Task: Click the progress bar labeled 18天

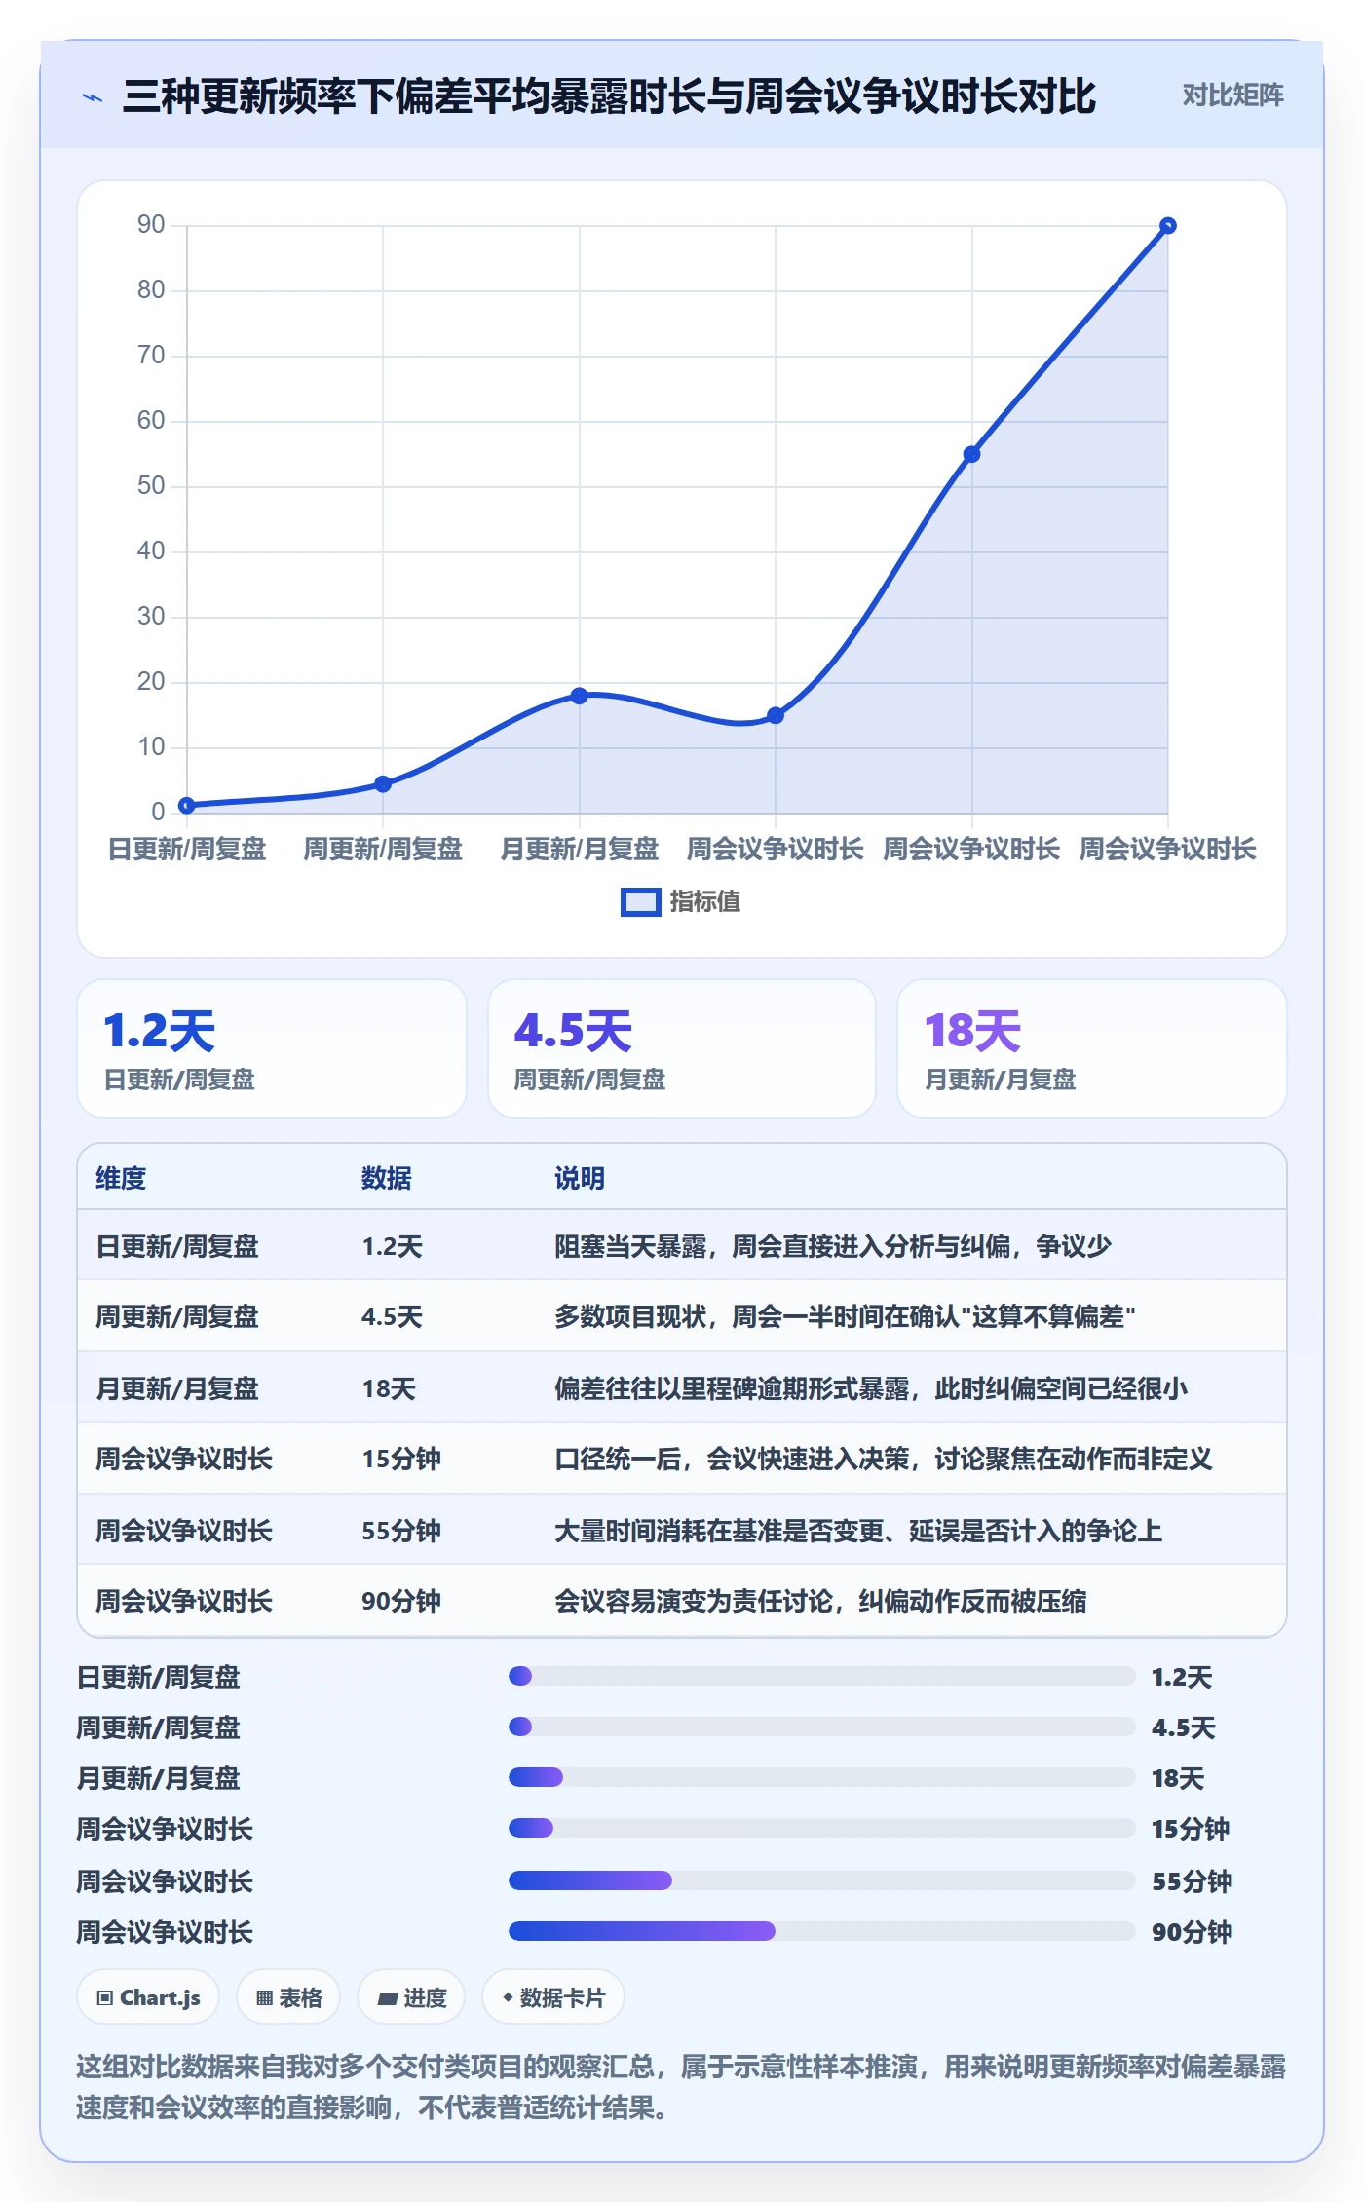Action: (x=822, y=1777)
